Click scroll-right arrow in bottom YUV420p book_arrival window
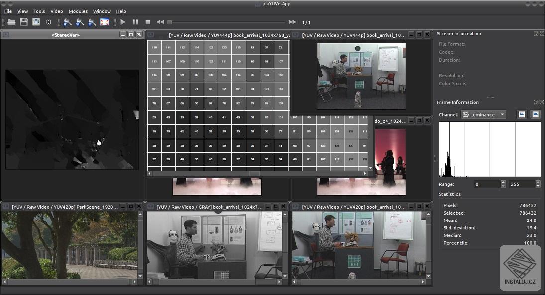 coord(423,282)
